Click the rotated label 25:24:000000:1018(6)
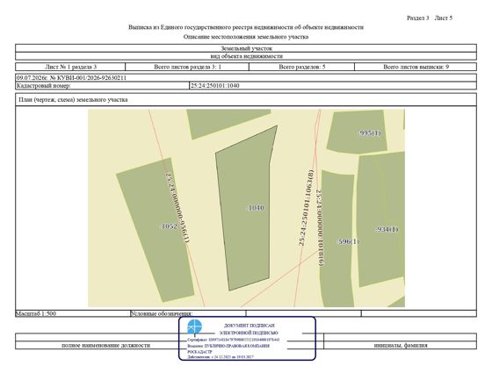Viewport: 492px width, 380px height. [320, 228]
